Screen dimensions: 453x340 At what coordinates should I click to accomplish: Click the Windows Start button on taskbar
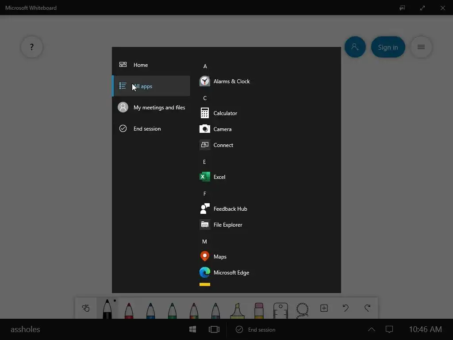193,329
